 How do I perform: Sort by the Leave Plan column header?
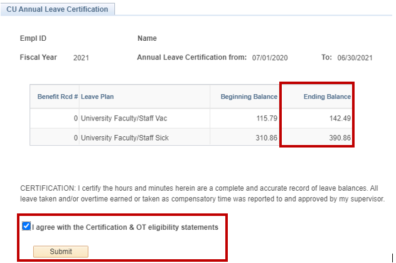tap(97, 97)
